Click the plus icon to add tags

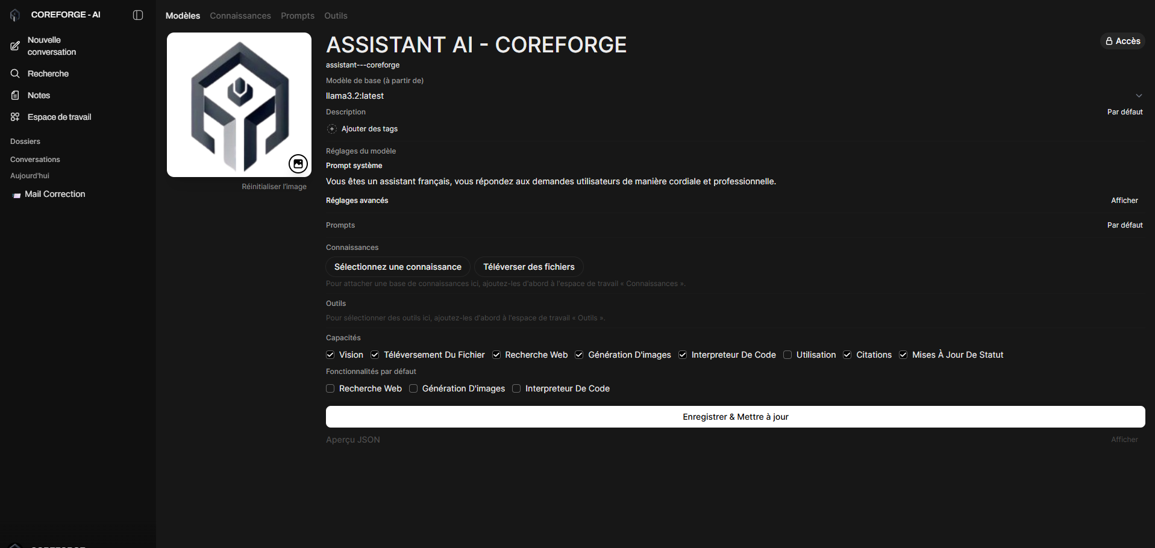332,129
